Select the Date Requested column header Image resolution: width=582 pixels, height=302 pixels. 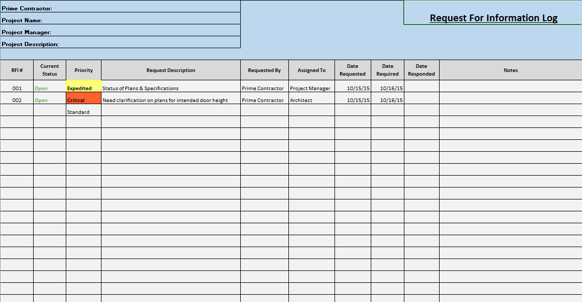point(353,70)
